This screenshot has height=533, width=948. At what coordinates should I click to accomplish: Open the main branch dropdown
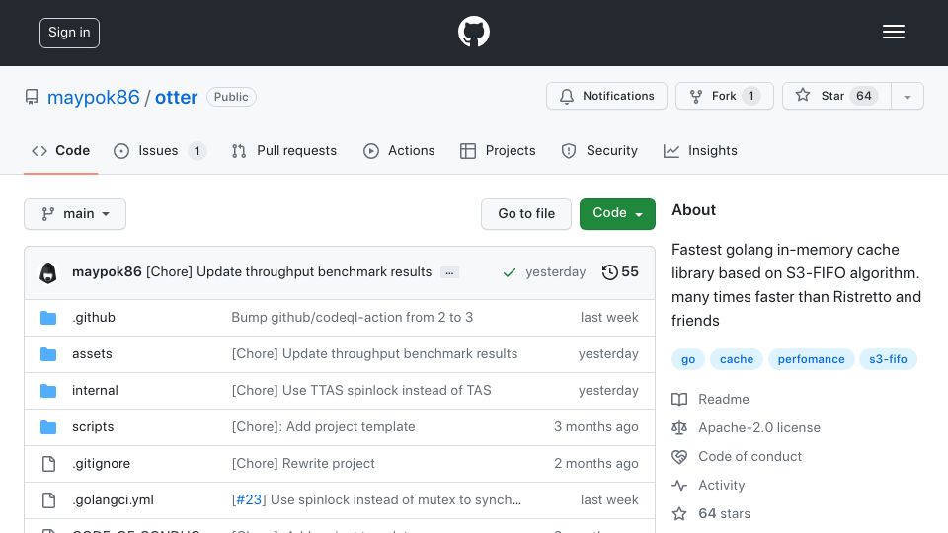(x=75, y=214)
